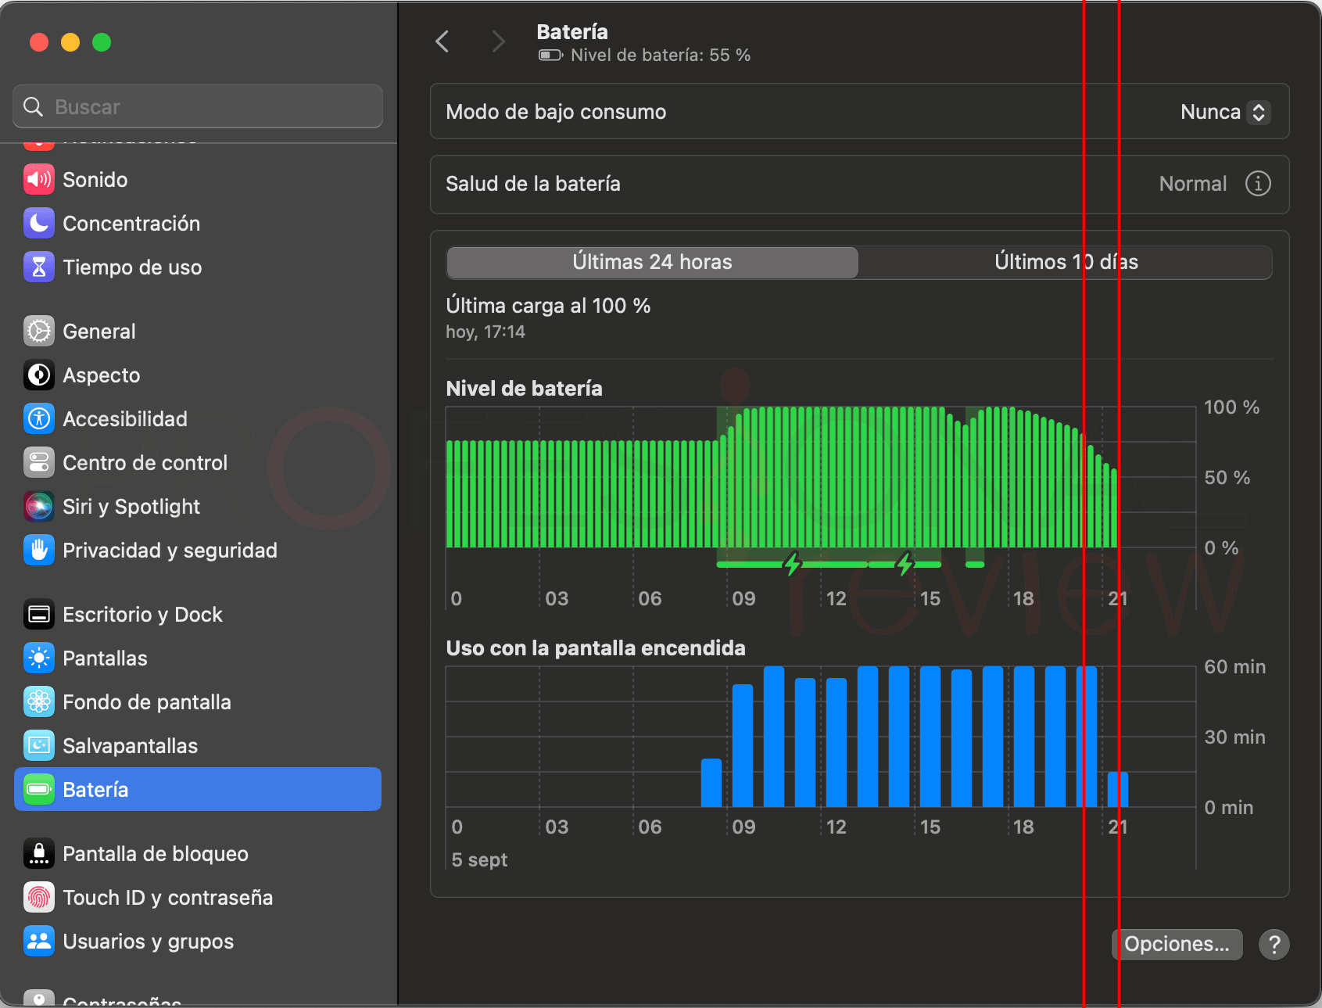
Task: Click 'Nivel de batería: 55 %' subtitle
Action: pyautogui.click(x=661, y=56)
